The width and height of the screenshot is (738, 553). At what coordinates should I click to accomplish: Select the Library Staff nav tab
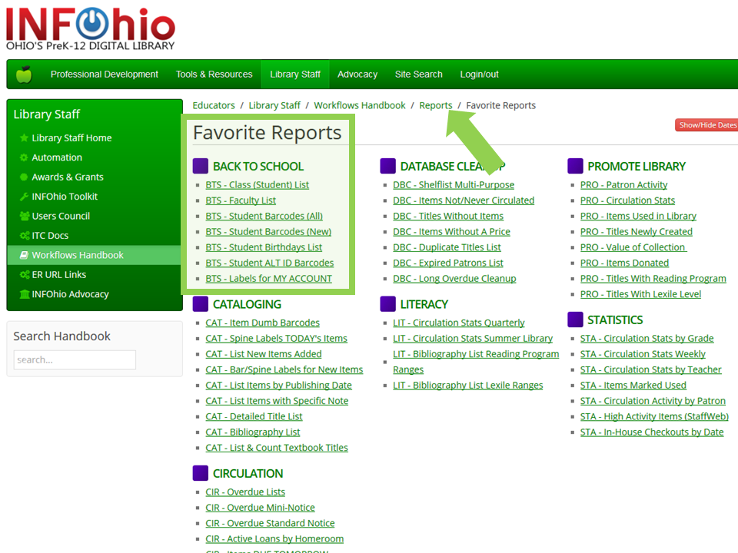pos(295,75)
